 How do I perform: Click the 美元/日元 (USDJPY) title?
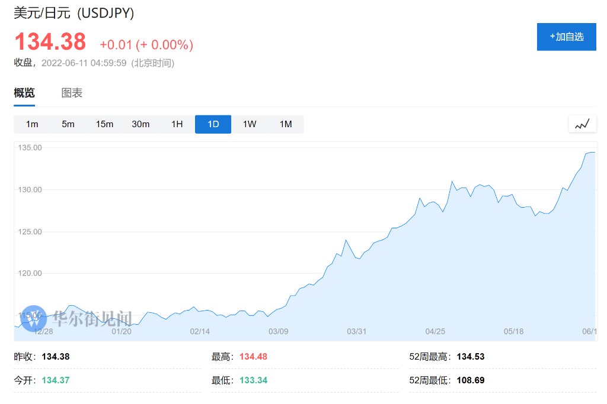(74, 13)
